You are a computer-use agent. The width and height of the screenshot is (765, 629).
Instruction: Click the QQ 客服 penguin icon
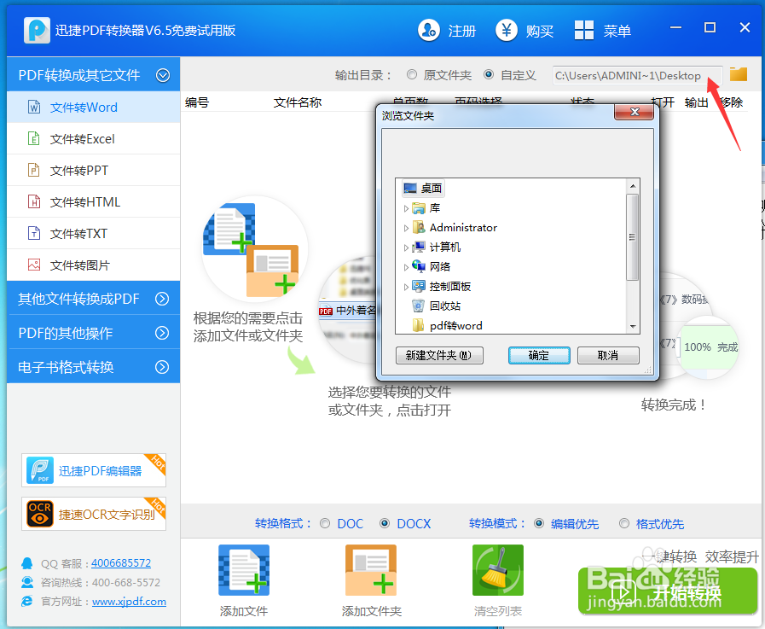(x=26, y=563)
